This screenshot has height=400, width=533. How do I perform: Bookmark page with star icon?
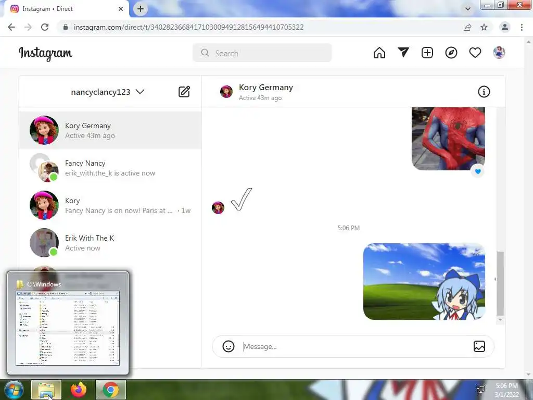pyautogui.click(x=484, y=27)
